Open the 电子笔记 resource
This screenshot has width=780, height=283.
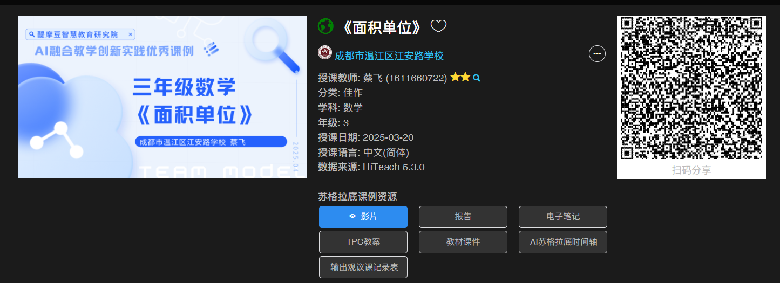coord(563,217)
